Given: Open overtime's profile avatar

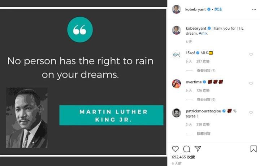Looking at the screenshot, I should (177, 84).
